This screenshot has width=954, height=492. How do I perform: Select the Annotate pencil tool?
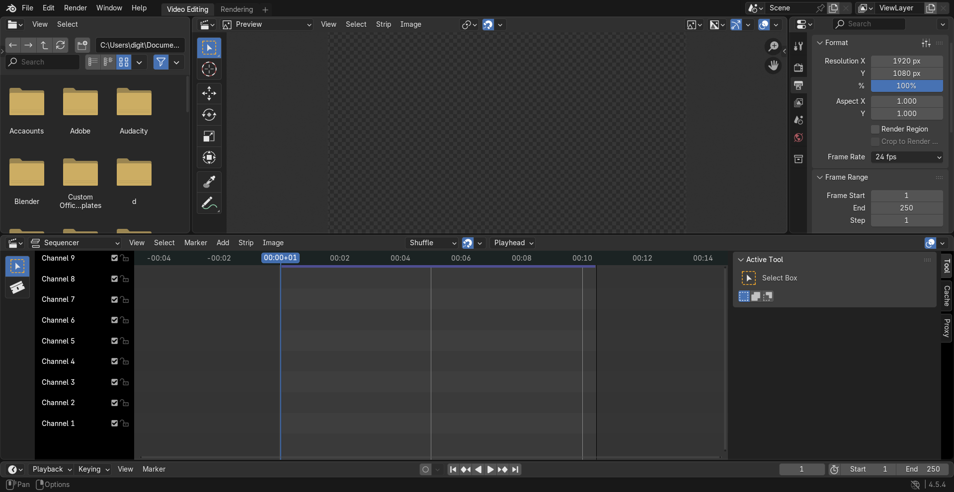[x=209, y=204]
